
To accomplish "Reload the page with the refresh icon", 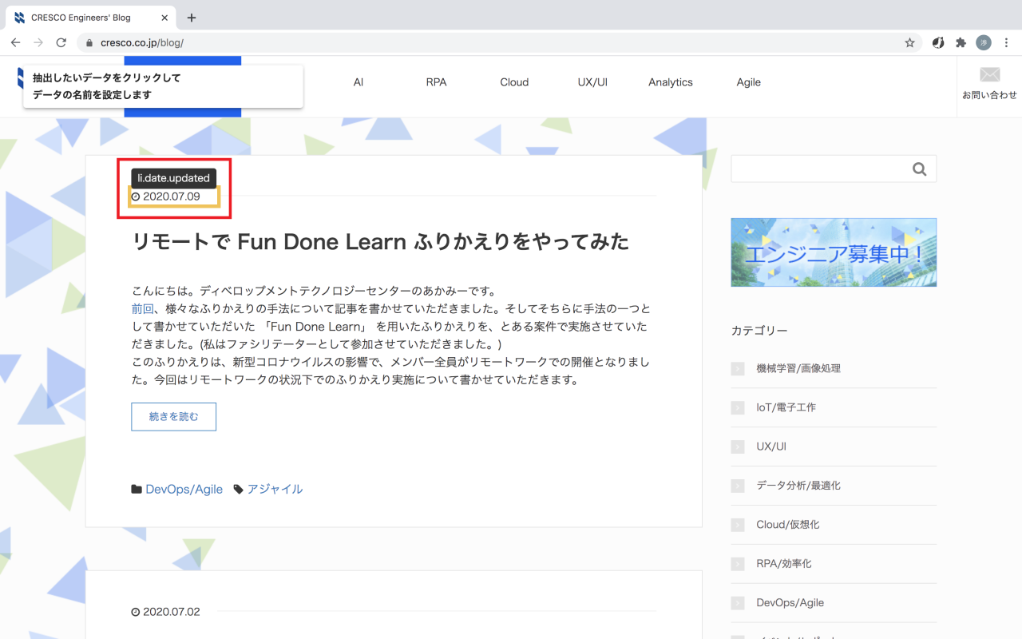I will (61, 42).
